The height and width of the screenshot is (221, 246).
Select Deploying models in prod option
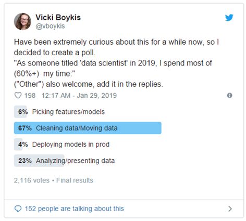pos(71,145)
